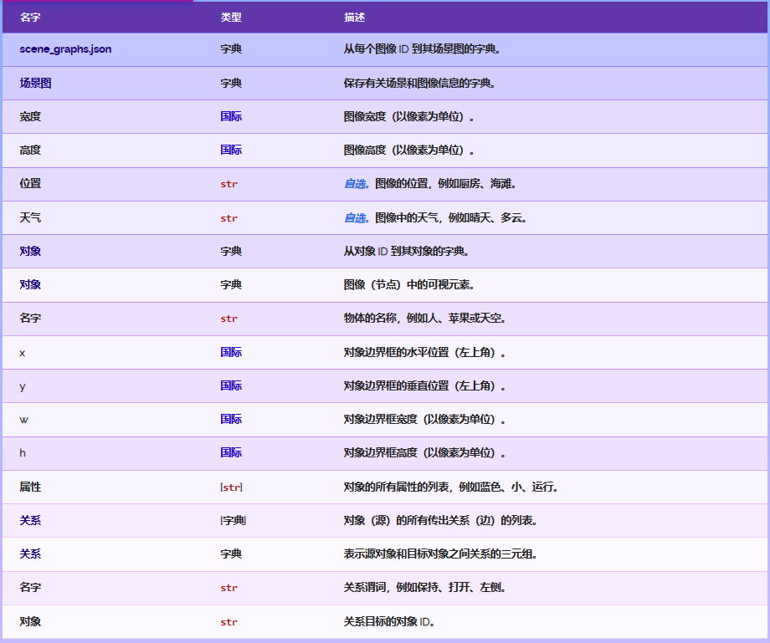Click description '对象边界框的水平位置（左上角）'

click(424, 352)
